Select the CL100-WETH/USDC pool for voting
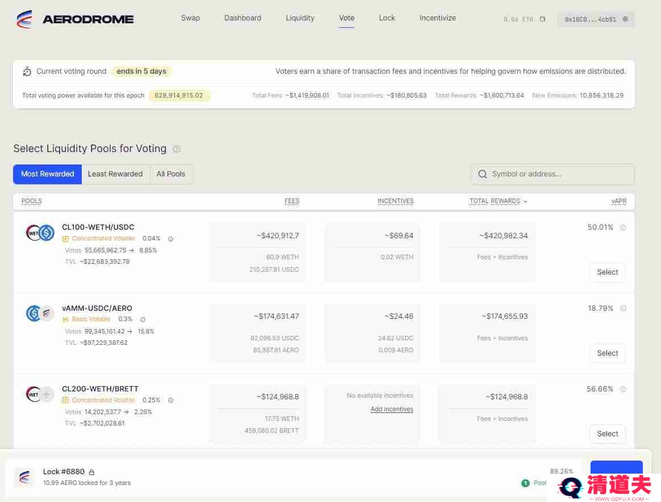 tap(607, 272)
